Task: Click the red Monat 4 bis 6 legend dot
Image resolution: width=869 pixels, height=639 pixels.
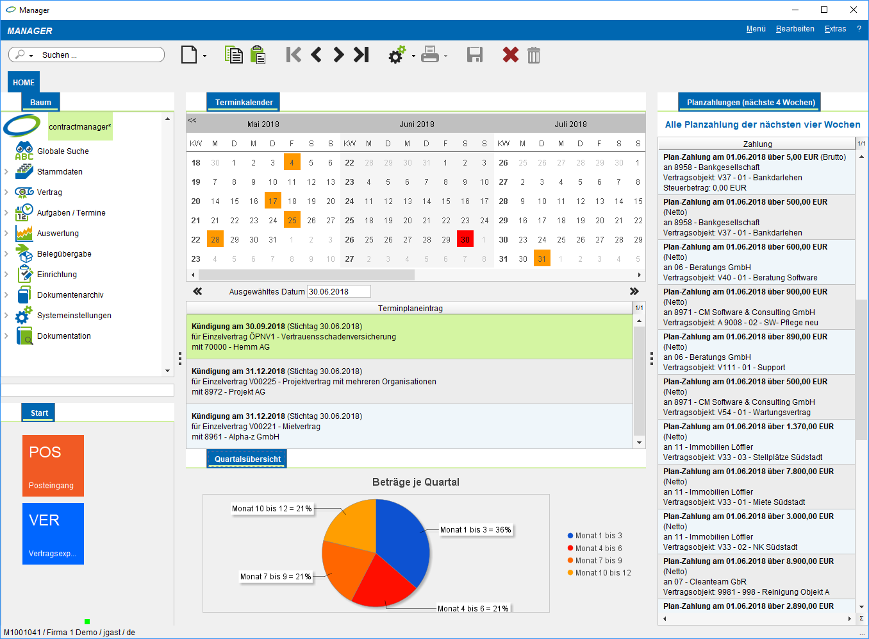Action: coord(570,548)
